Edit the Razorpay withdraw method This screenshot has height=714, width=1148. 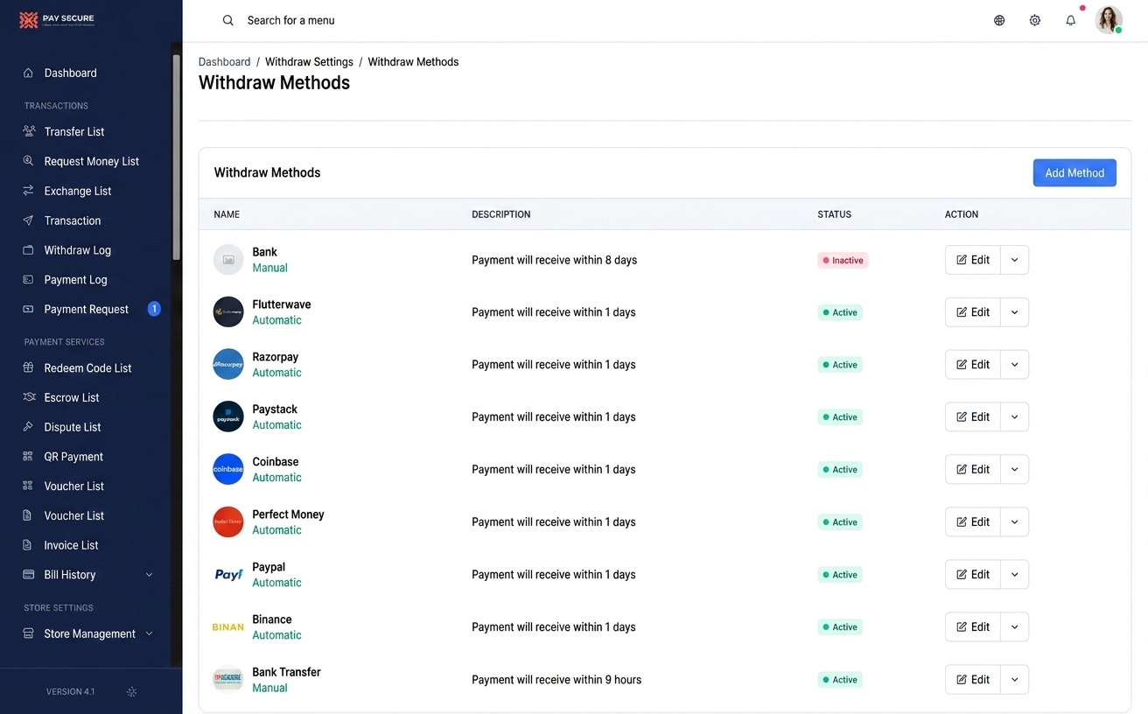[973, 365]
